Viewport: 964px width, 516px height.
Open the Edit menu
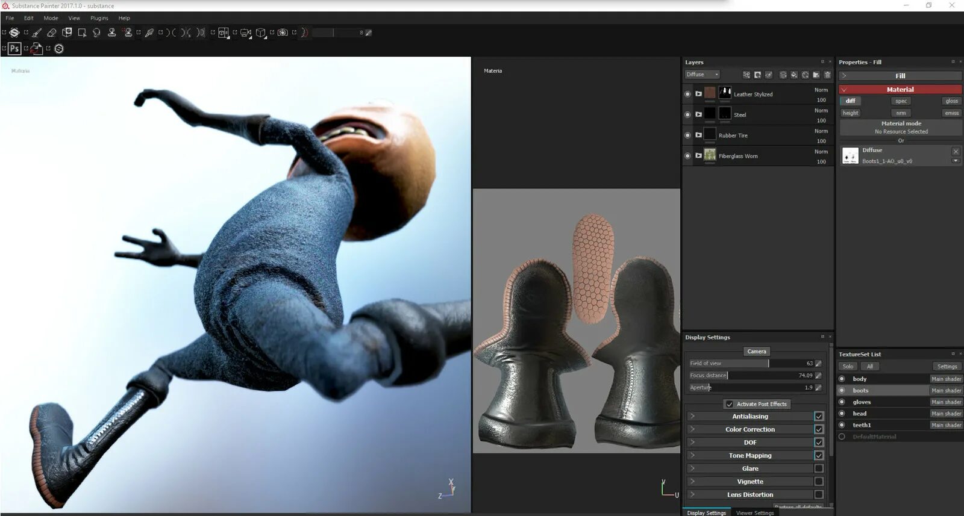[28, 18]
